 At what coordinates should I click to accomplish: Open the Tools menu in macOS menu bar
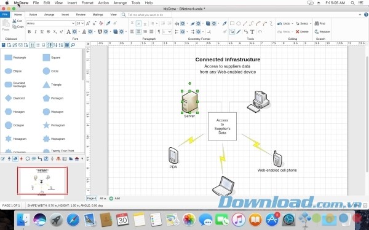pyautogui.click(x=136, y=3)
